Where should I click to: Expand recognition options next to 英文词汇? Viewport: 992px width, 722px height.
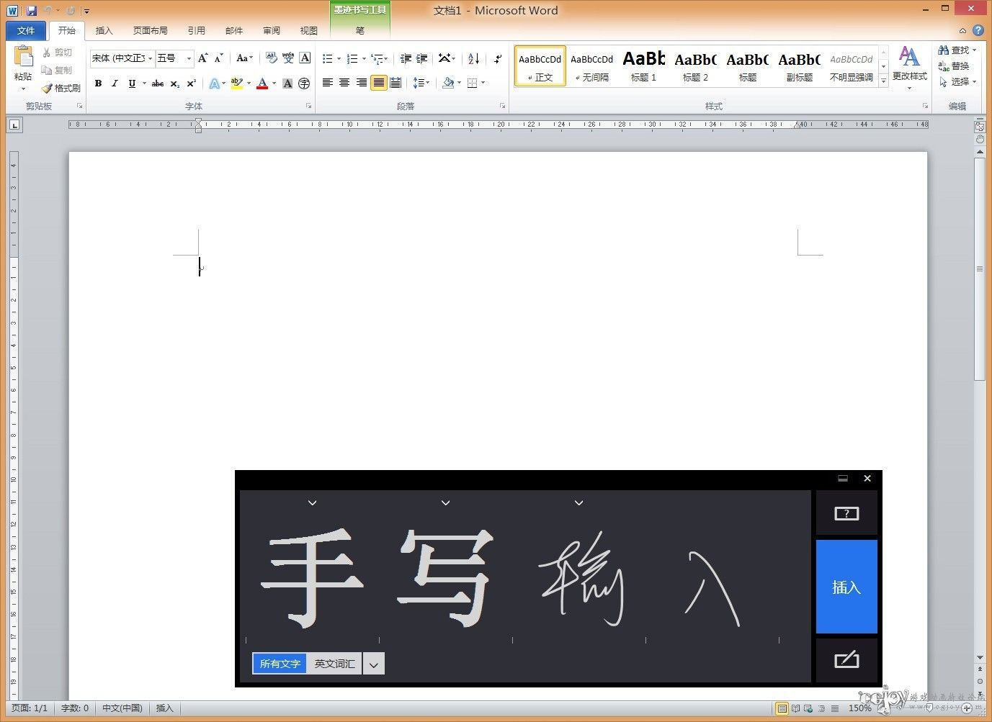[x=374, y=664]
